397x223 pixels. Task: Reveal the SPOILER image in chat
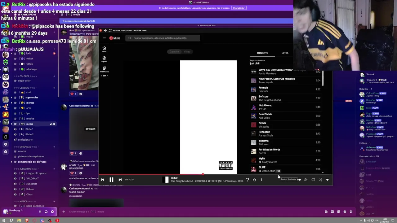(90, 129)
